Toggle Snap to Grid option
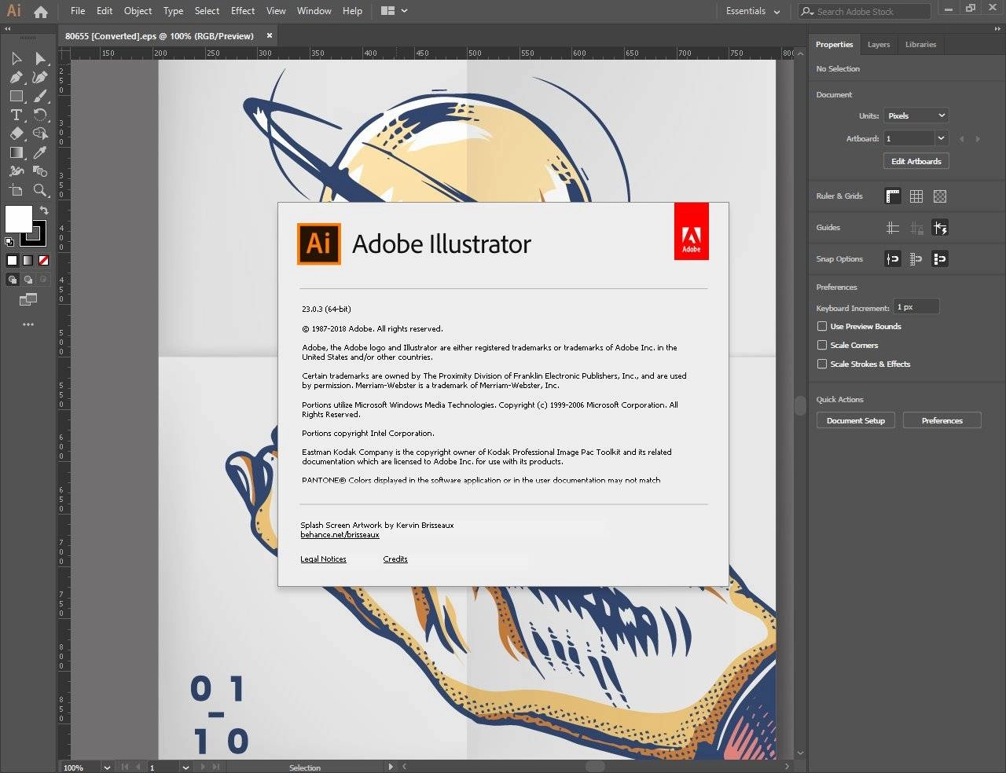1006x773 pixels. click(916, 259)
